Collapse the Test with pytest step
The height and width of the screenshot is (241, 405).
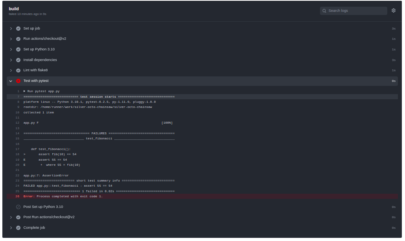click(11, 81)
